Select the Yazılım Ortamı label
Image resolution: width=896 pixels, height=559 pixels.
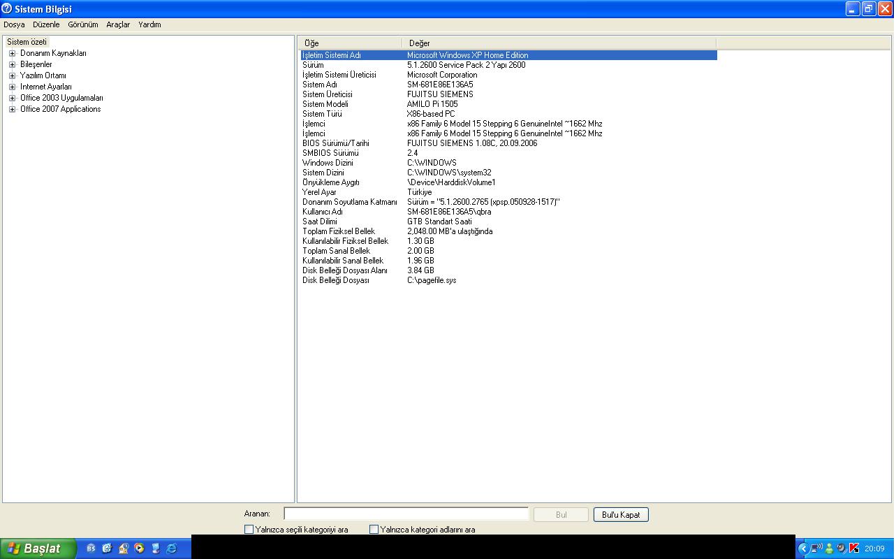(43, 75)
